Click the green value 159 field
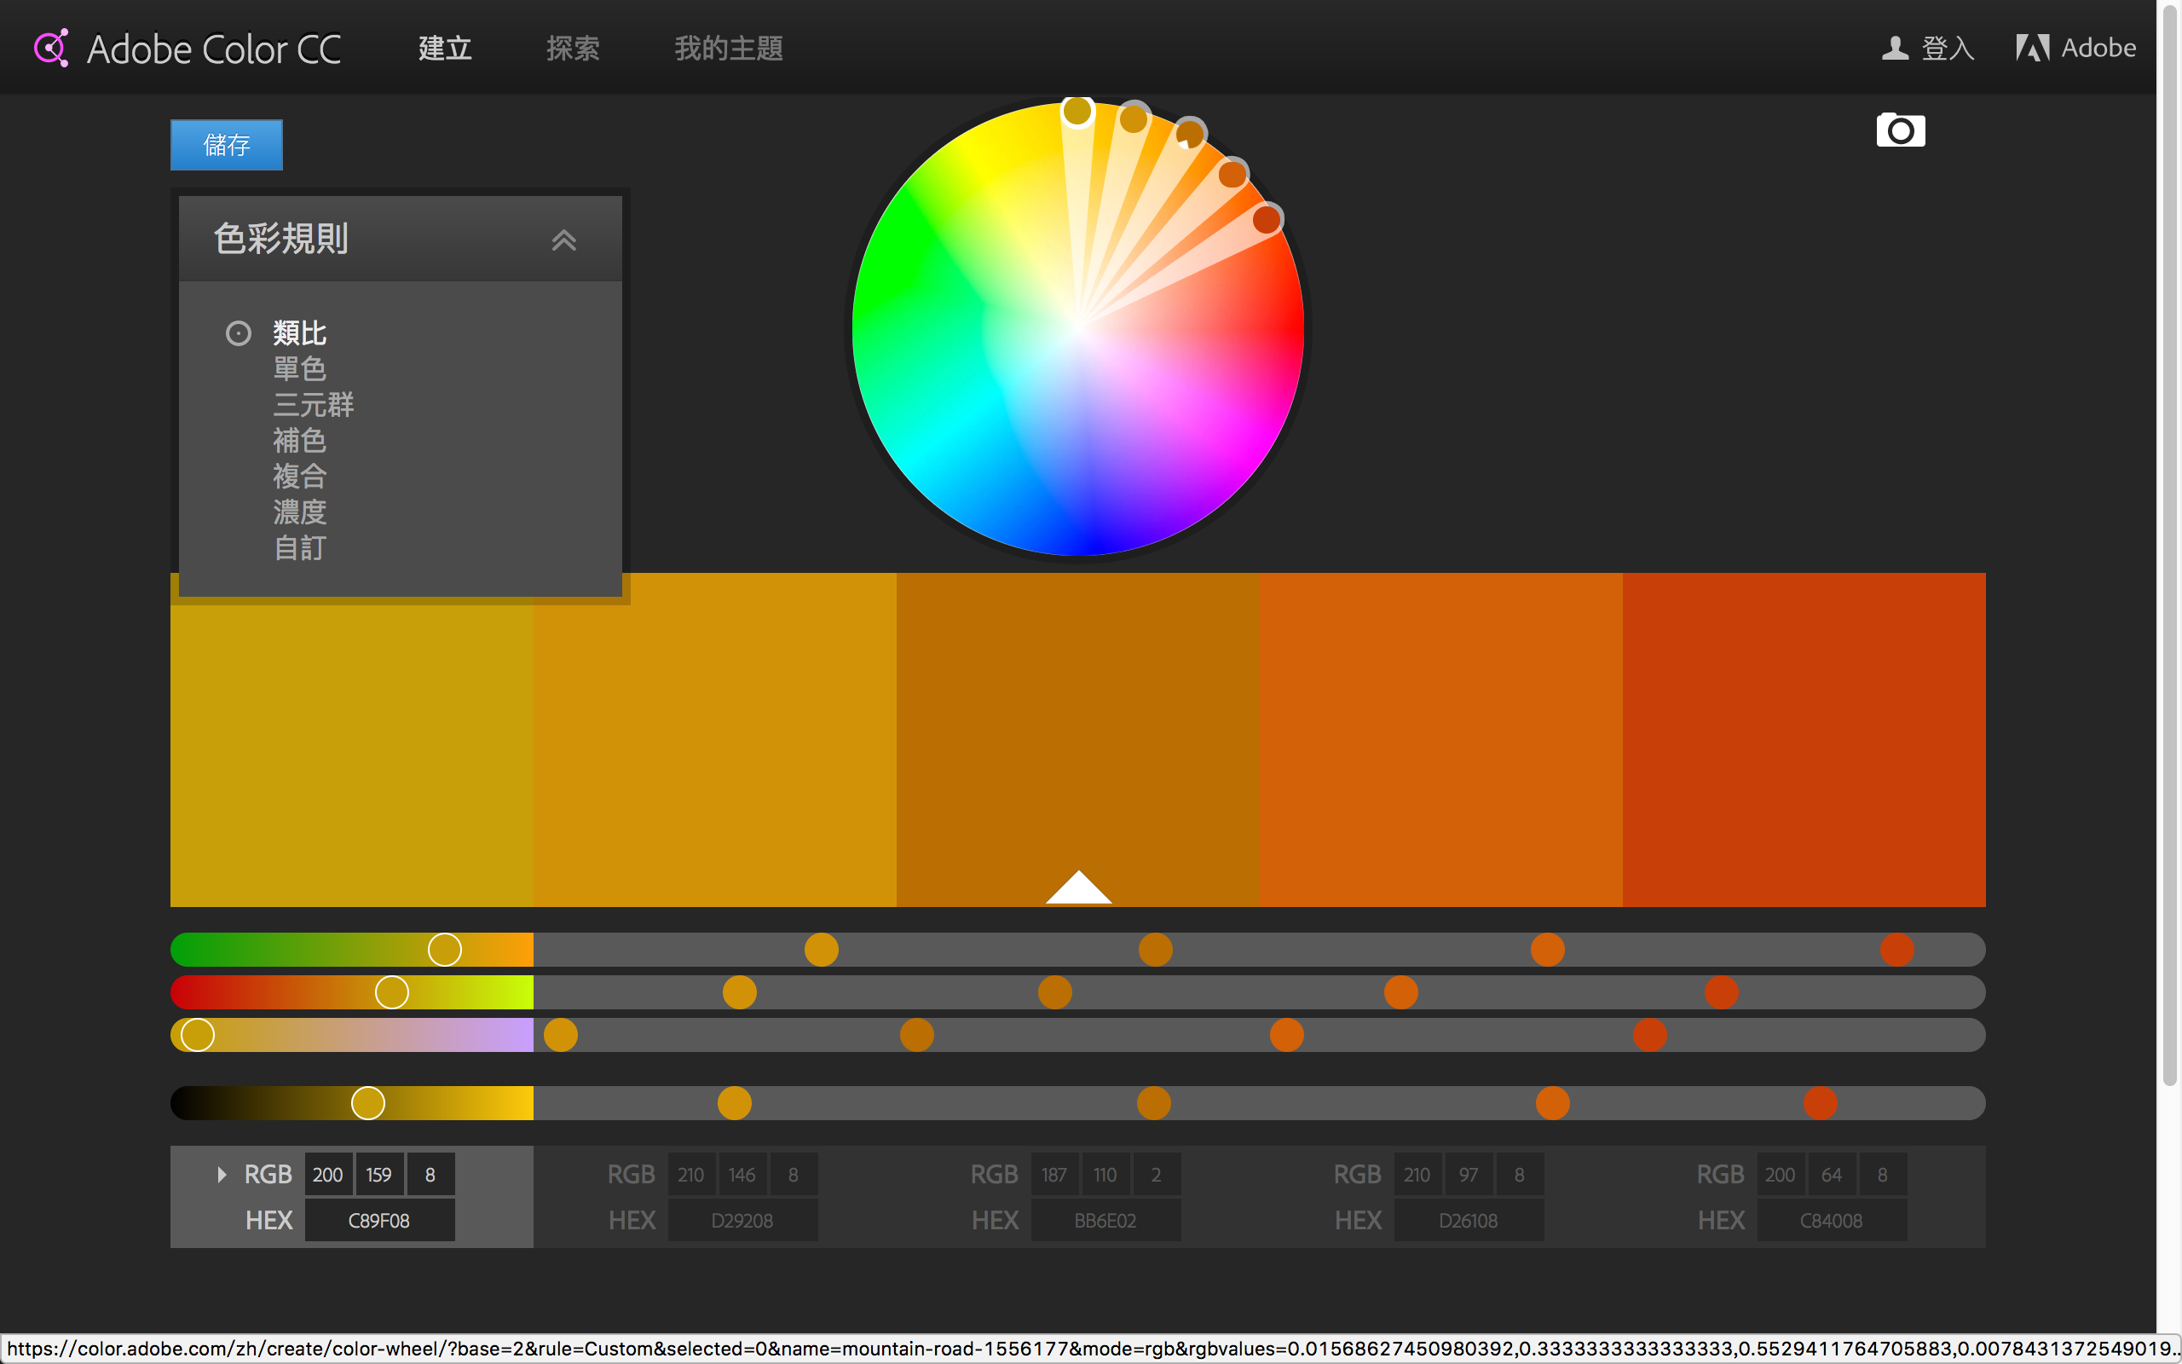 (x=379, y=1175)
